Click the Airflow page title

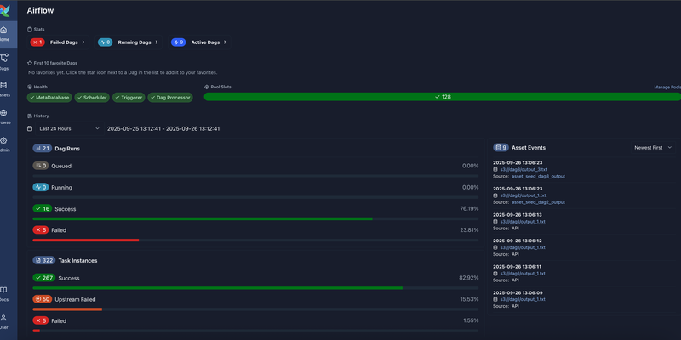(x=40, y=11)
